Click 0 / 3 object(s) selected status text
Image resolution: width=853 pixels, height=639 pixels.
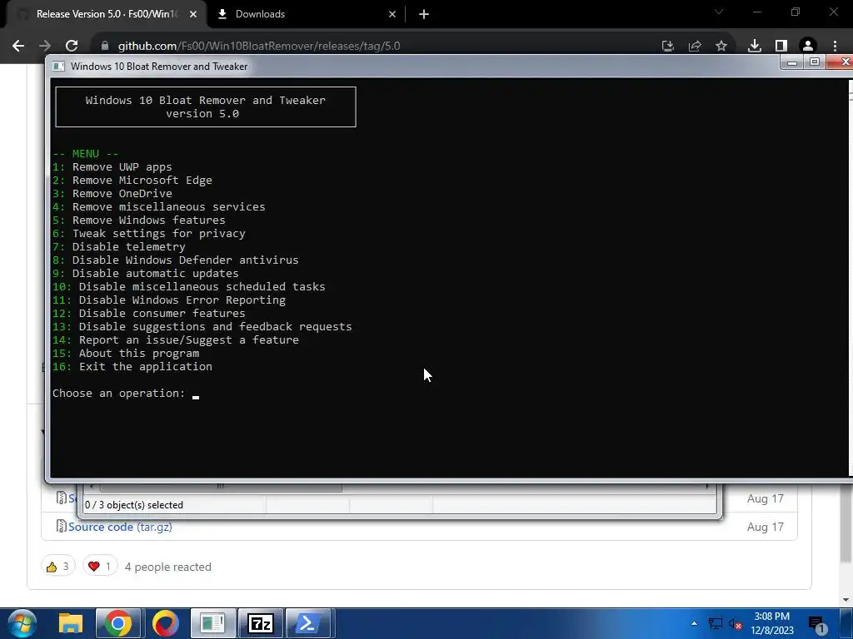[134, 505]
